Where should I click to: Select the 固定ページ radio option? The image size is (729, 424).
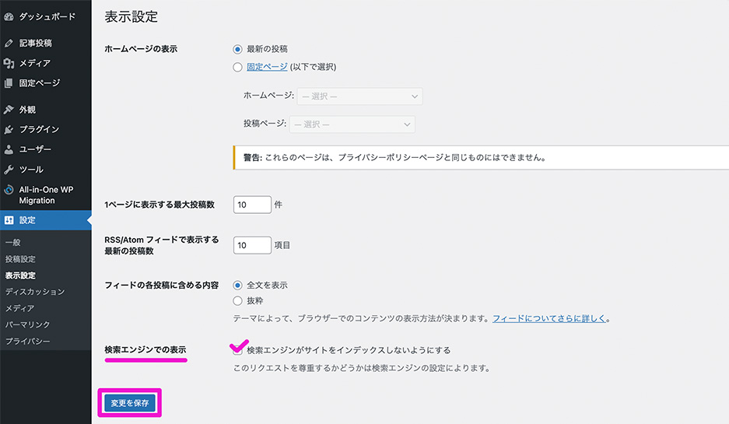pos(238,67)
